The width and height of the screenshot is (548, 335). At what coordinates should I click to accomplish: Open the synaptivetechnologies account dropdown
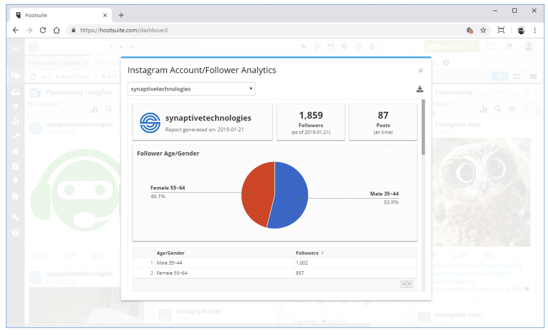point(191,89)
